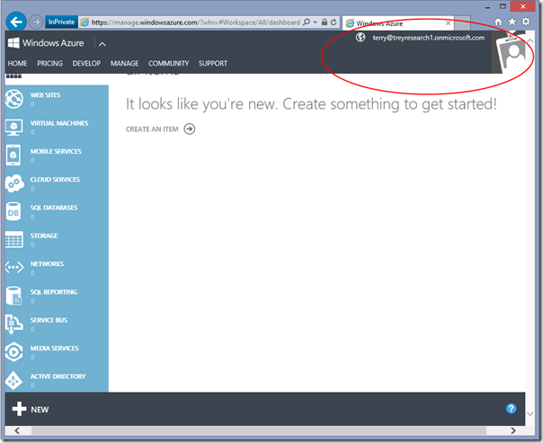
Task: Open the DEVELOP menu item
Action: pos(86,63)
